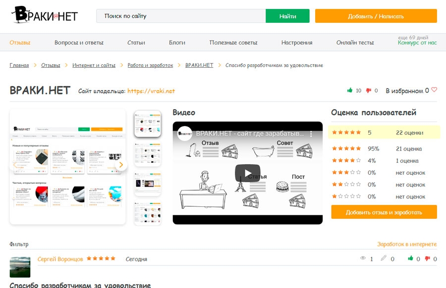Screen dimensions: 446x288
Task: Open Сергей Воронцов's avatar picture
Action: point(20,267)
